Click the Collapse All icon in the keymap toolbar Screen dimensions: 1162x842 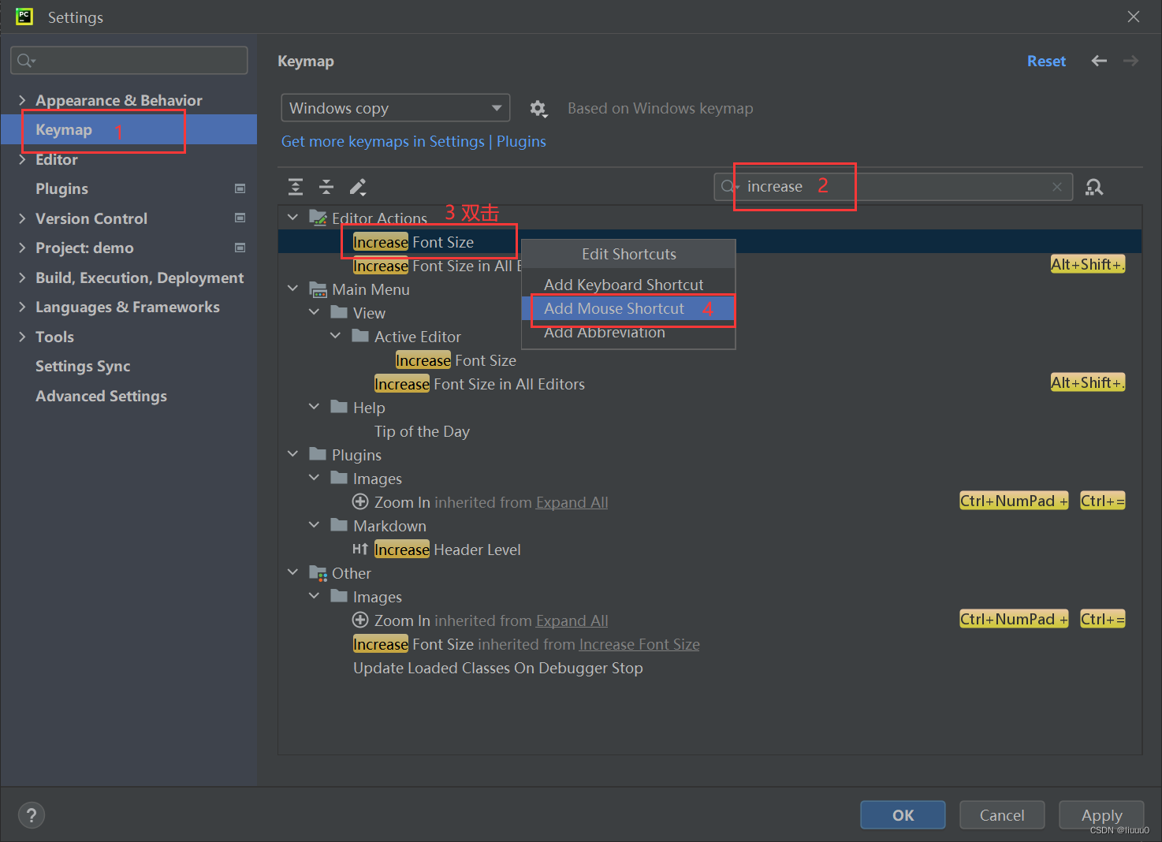click(326, 187)
